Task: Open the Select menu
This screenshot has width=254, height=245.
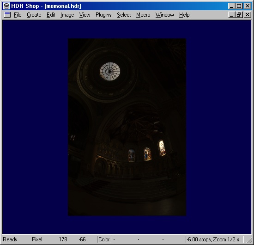Action: pyautogui.click(x=124, y=15)
